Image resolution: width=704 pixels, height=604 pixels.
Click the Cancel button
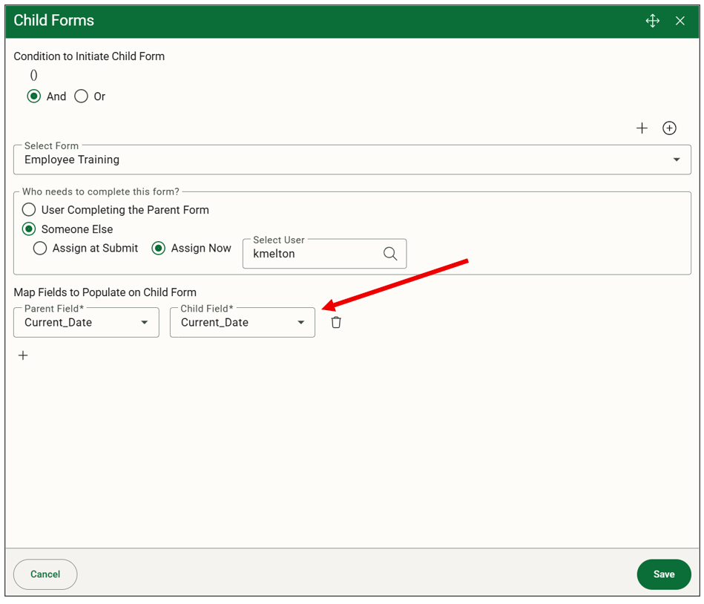coord(45,574)
